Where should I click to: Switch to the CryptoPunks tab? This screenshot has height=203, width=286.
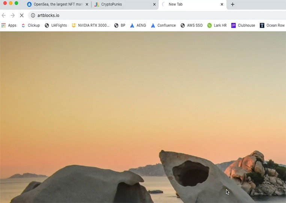[x=125, y=5]
